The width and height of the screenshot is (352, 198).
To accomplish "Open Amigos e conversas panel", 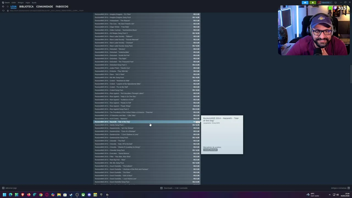I will pyautogui.click(x=340, y=188).
